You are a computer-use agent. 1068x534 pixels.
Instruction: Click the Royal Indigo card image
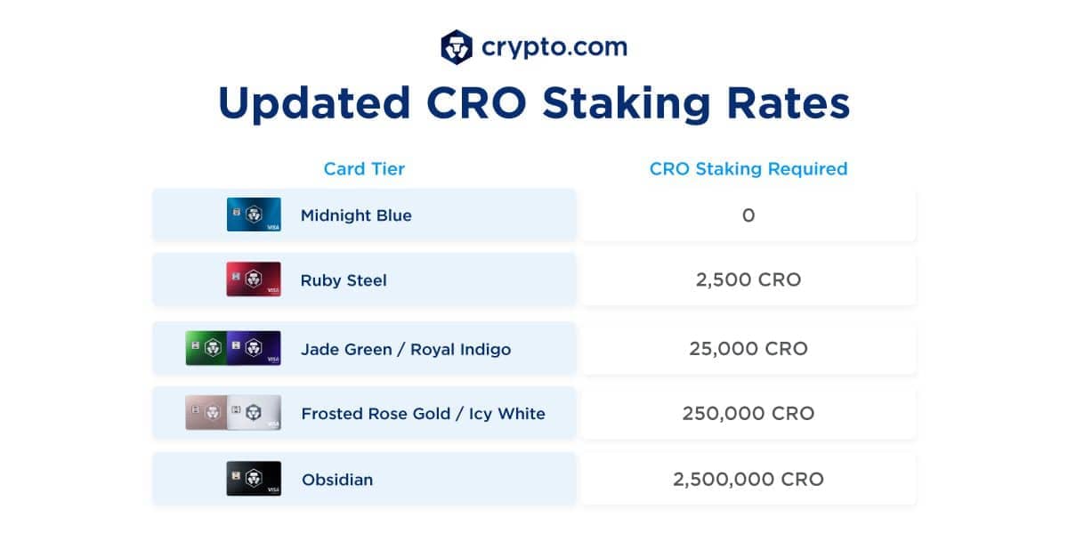254,348
